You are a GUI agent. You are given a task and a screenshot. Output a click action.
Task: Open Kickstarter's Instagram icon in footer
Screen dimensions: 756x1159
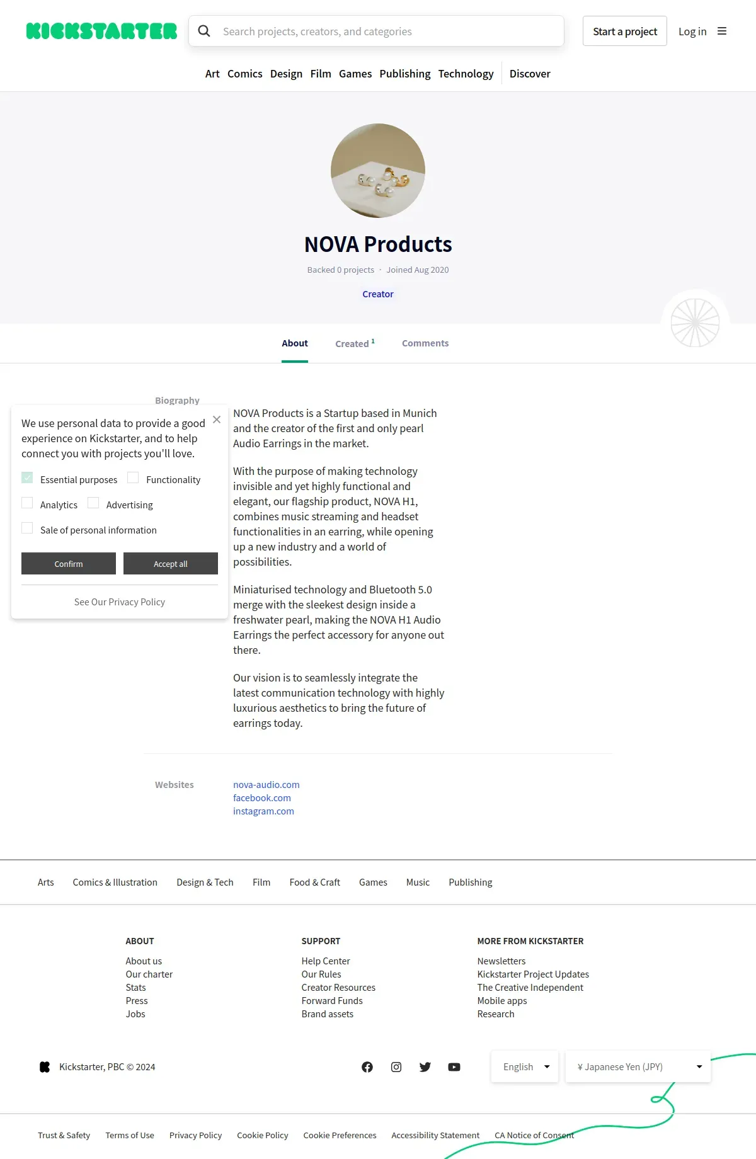pos(396,1067)
